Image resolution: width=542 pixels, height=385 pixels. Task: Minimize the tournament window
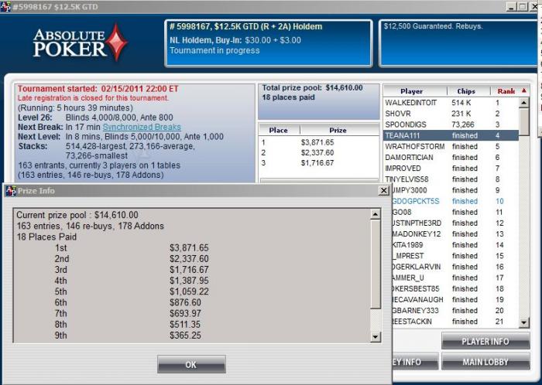coord(513,6)
